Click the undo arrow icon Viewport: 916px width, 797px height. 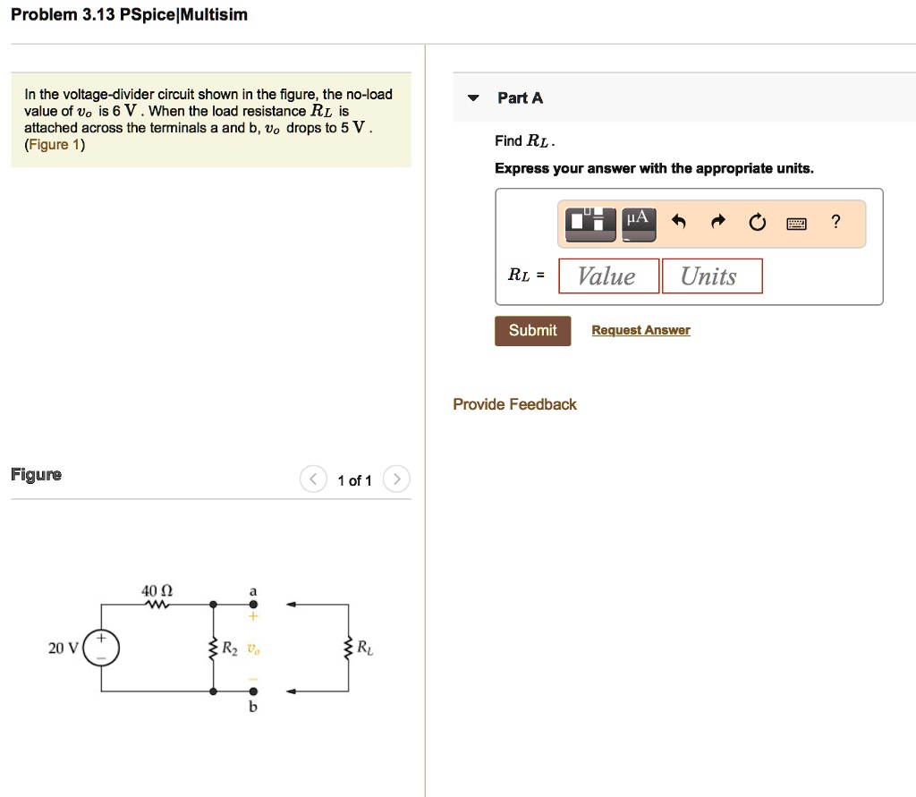pyautogui.click(x=679, y=222)
